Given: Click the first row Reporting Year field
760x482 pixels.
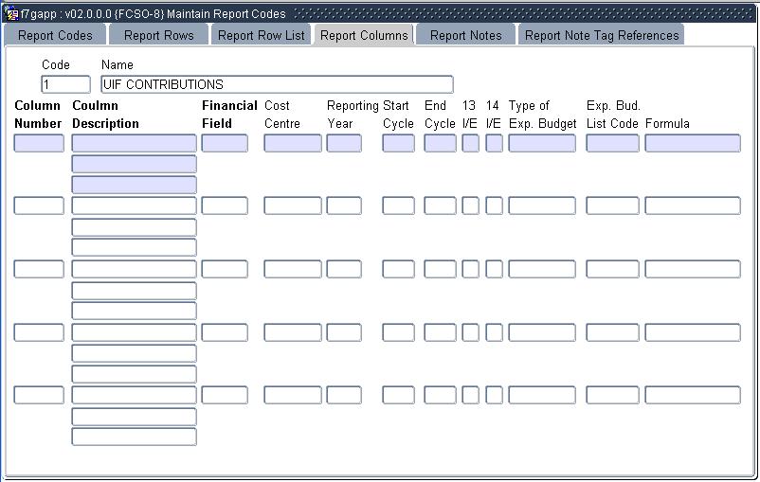Looking at the screenshot, I should [344, 143].
